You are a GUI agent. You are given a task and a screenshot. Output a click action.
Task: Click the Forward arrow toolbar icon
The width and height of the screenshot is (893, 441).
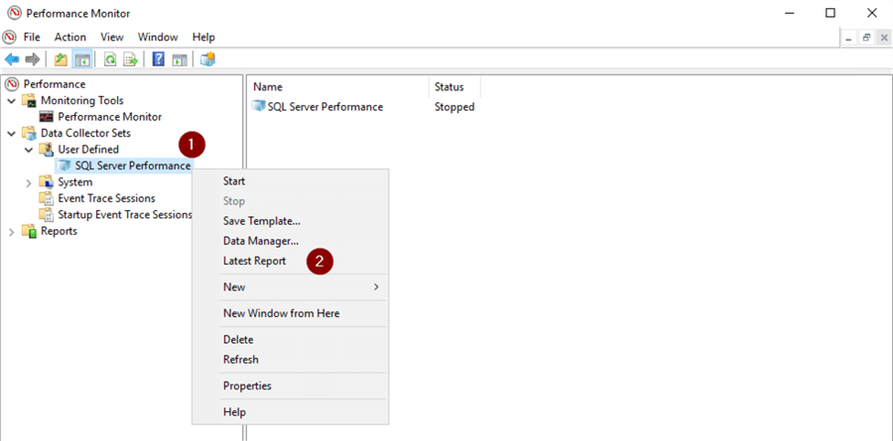(33, 59)
